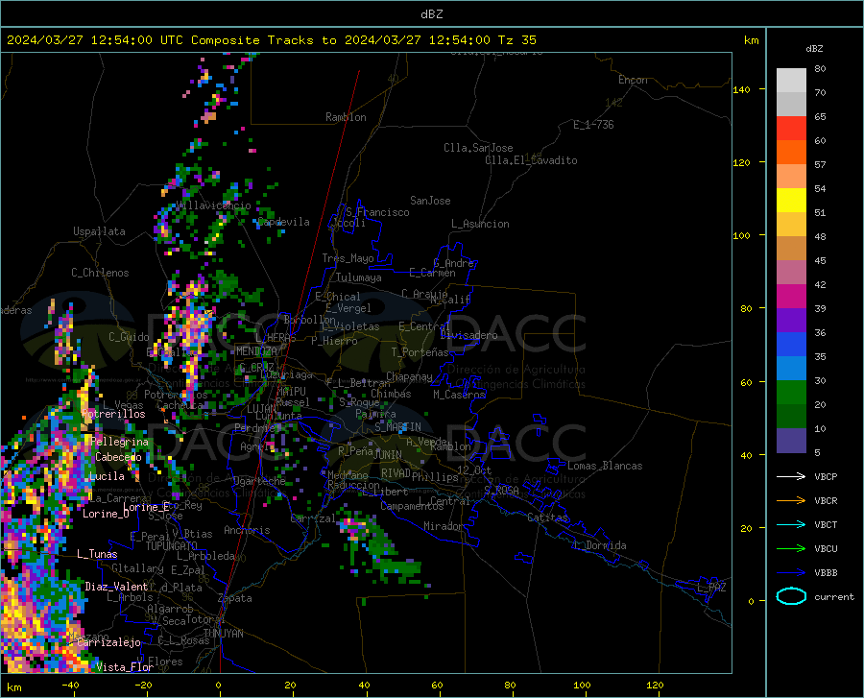Screen dimensions: 864x698
Task: Click the Tres_Mayo place label
Action: click(348, 258)
